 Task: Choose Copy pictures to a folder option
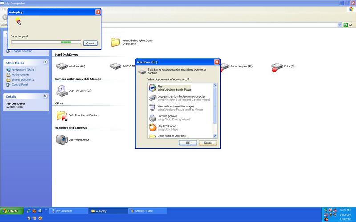click(x=176, y=98)
